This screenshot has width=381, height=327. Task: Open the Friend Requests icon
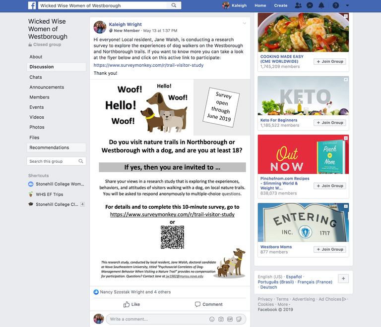point(298,5)
